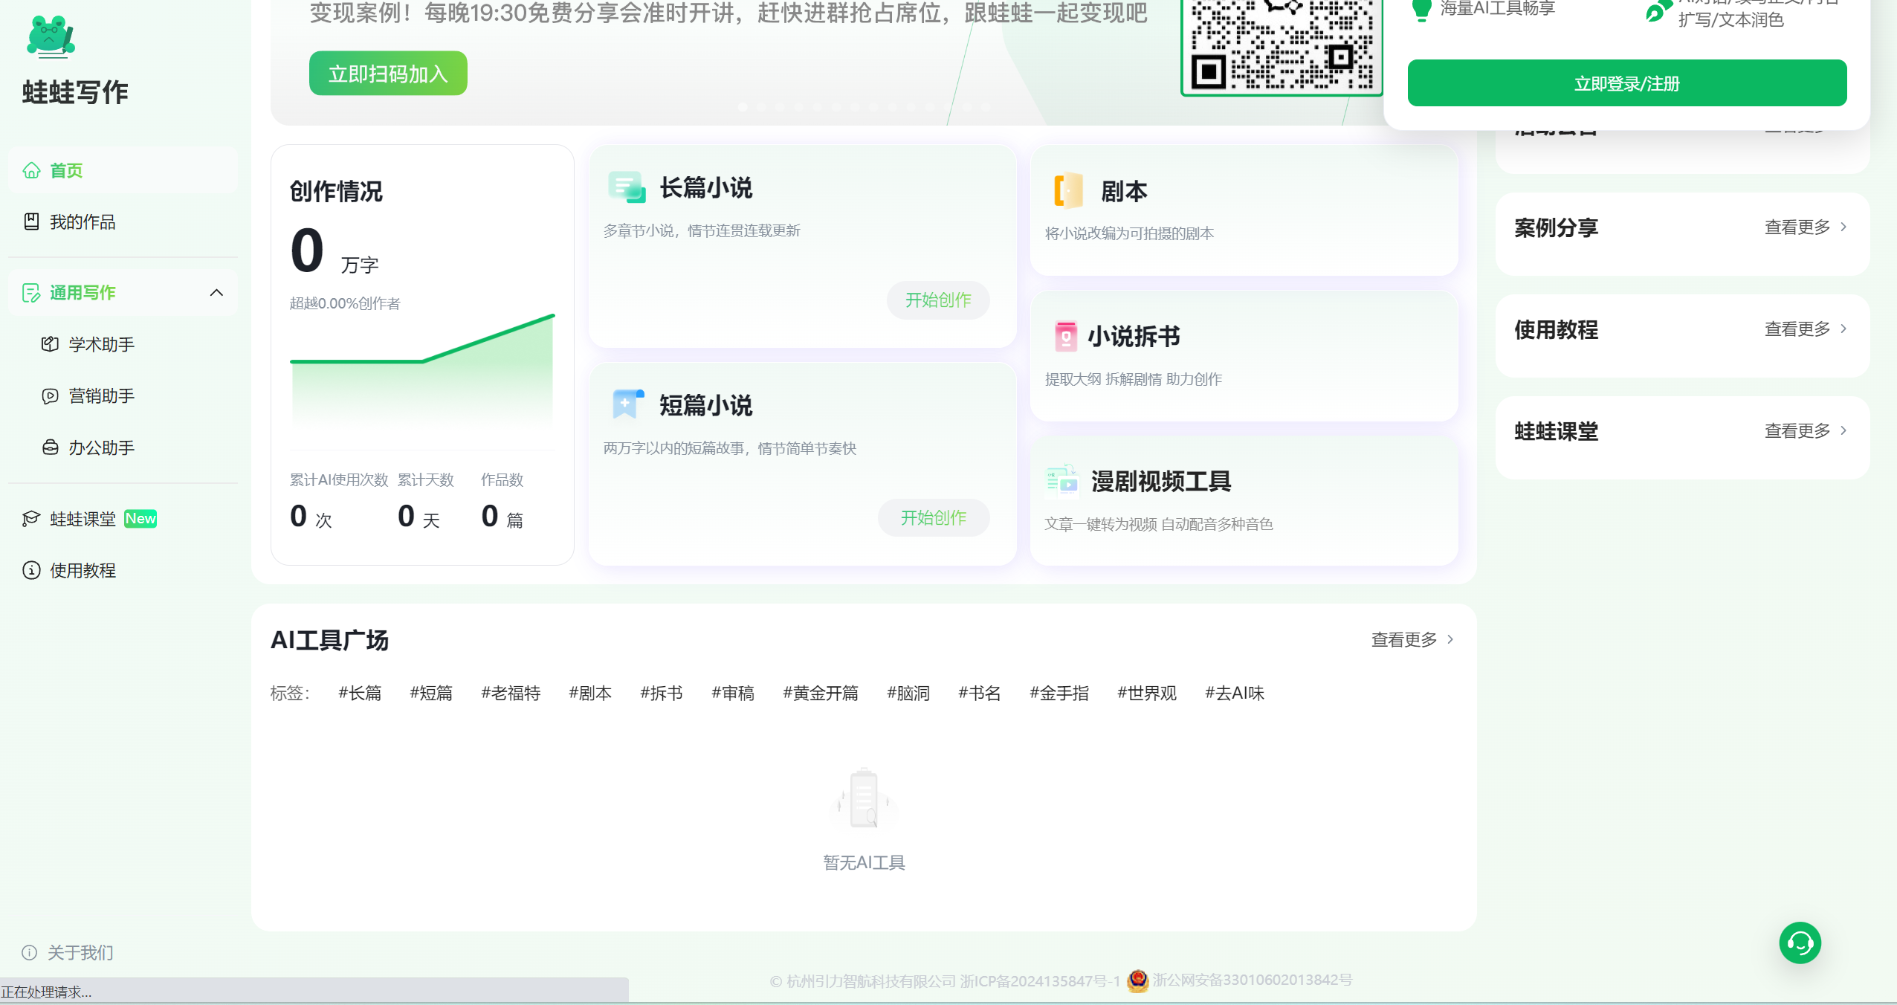Click the 小说拆书 pink book icon
The image size is (1897, 1005).
pyautogui.click(x=1065, y=336)
